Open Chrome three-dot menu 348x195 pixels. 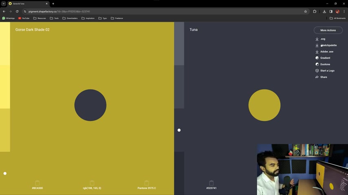click(x=344, y=11)
